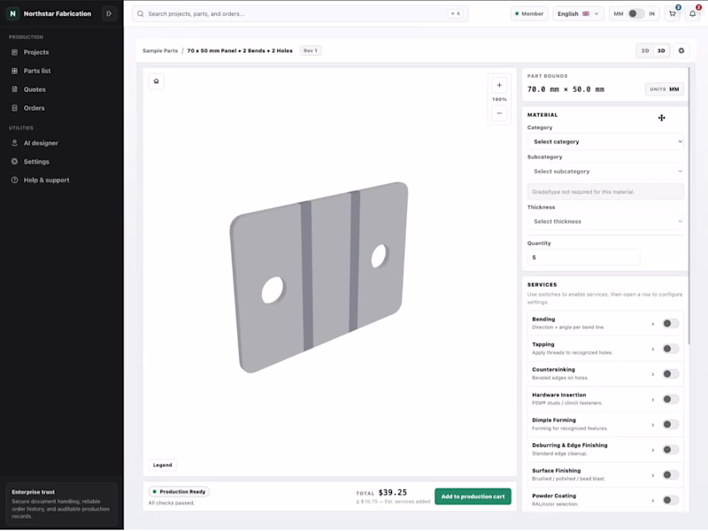Click the Settings gear icon in sidebar
This screenshot has height=531, width=708.
(x=14, y=161)
